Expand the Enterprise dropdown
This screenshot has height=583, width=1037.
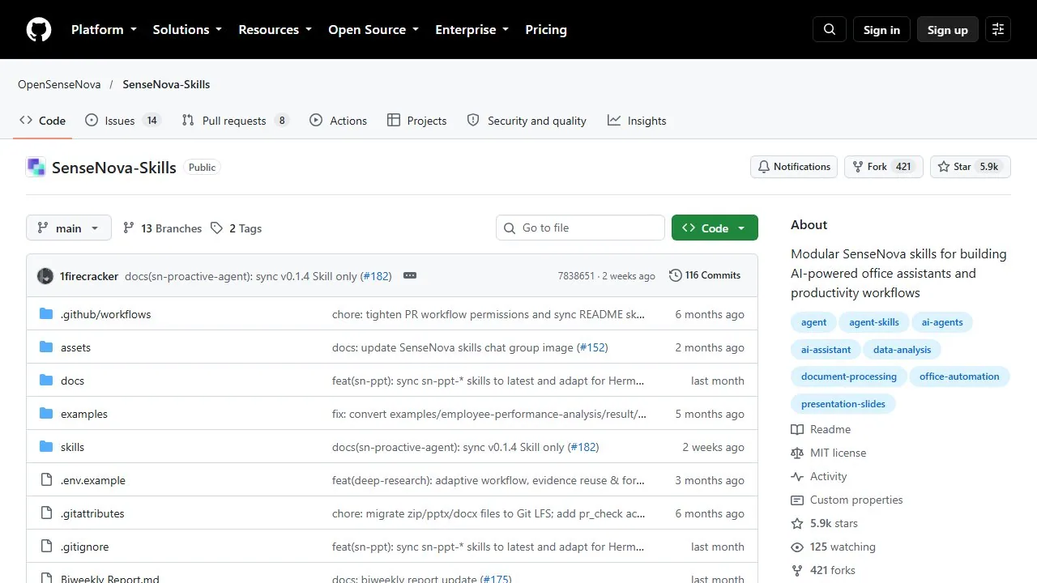pos(472,30)
